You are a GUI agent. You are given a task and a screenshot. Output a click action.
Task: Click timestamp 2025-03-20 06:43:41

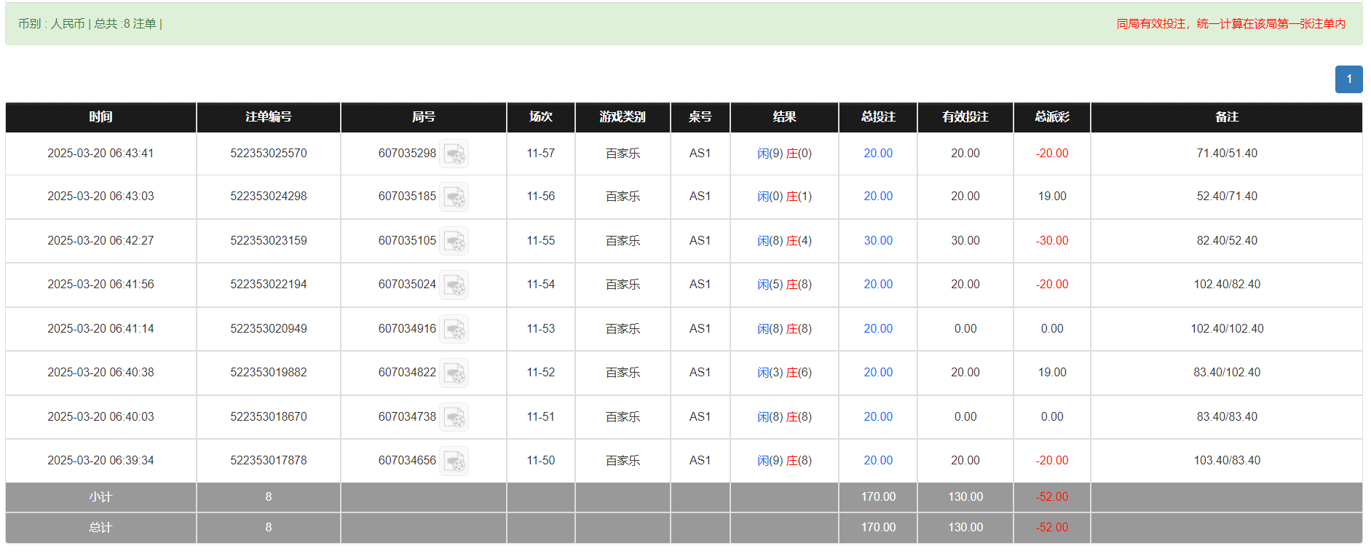[100, 154]
